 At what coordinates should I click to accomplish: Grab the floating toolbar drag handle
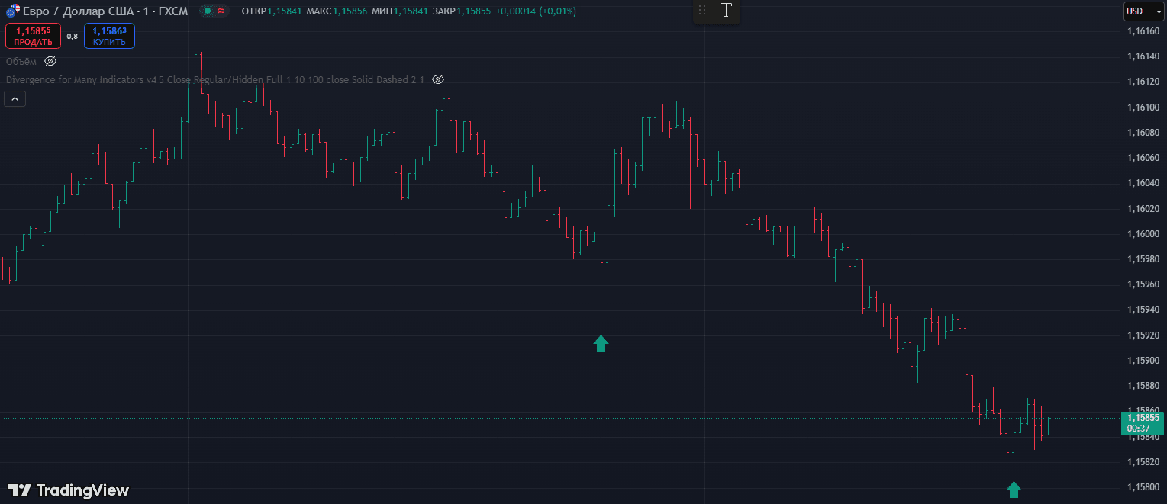click(702, 11)
